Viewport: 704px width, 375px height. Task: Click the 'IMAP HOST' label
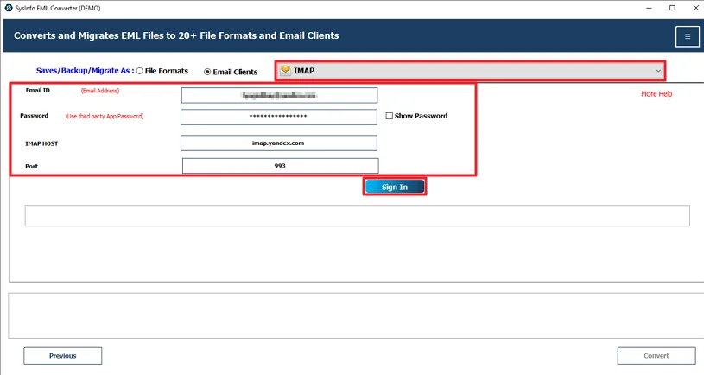coord(41,143)
